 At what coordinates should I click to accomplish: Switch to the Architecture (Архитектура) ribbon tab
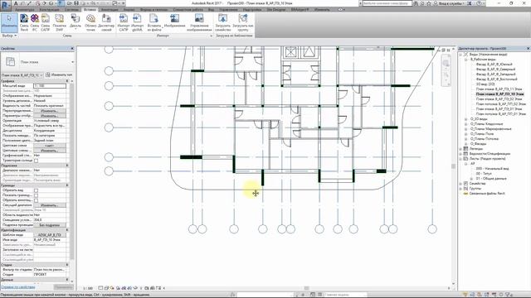point(24,9)
